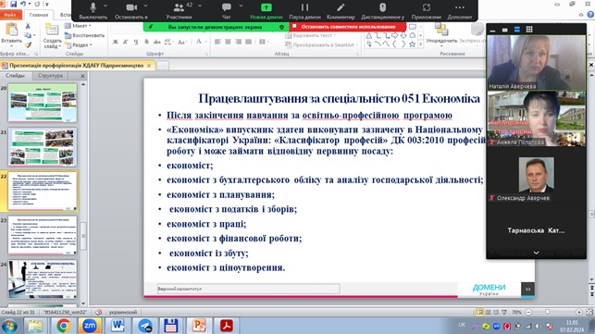Toggle bold (Ж) formatting
This screenshot has height=334, width=595.
click(x=116, y=42)
